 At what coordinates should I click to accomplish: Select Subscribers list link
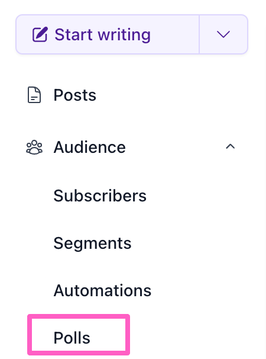(100, 195)
